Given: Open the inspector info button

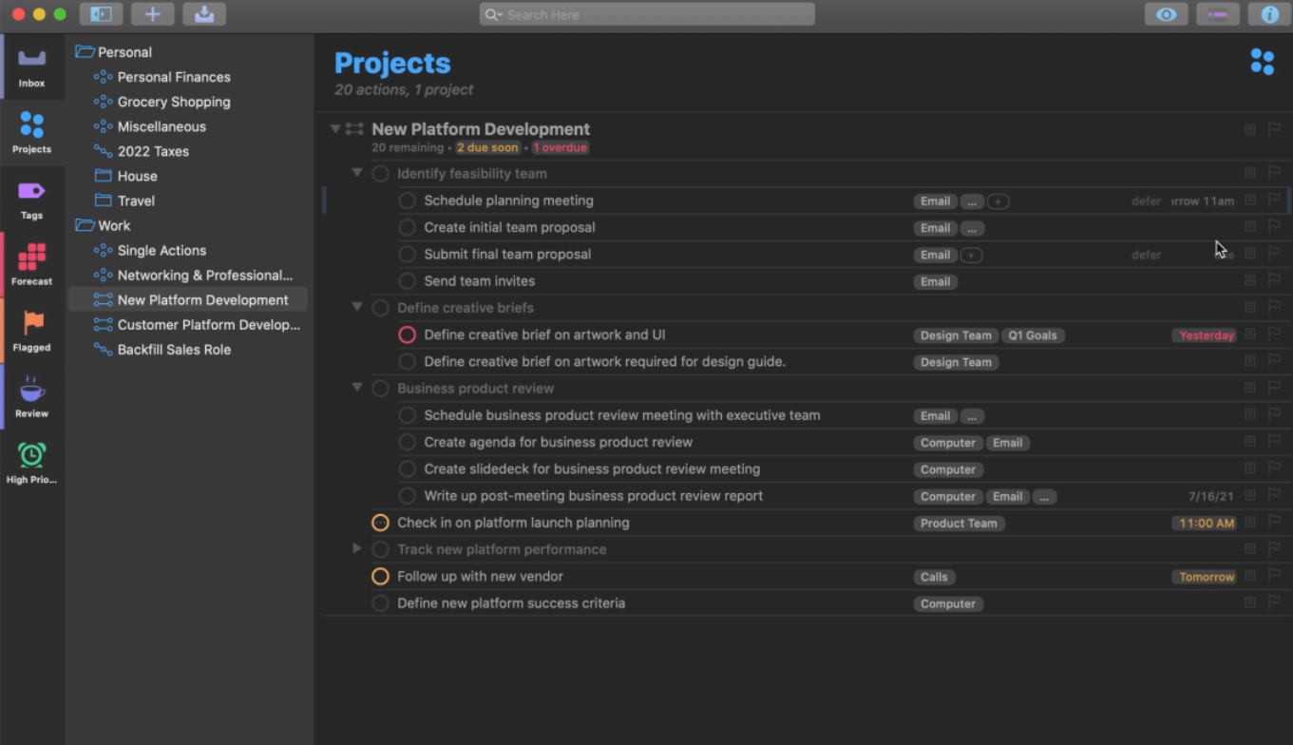Looking at the screenshot, I should point(1269,14).
